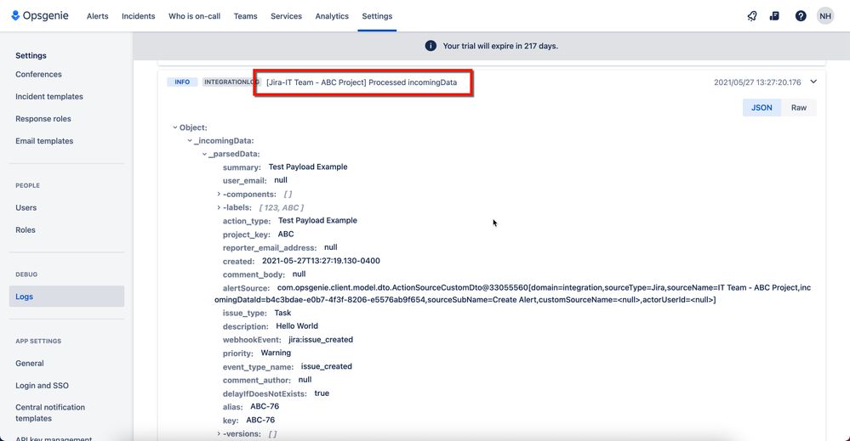Open Login and SSO settings
850x441 pixels.
(x=43, y=385)
